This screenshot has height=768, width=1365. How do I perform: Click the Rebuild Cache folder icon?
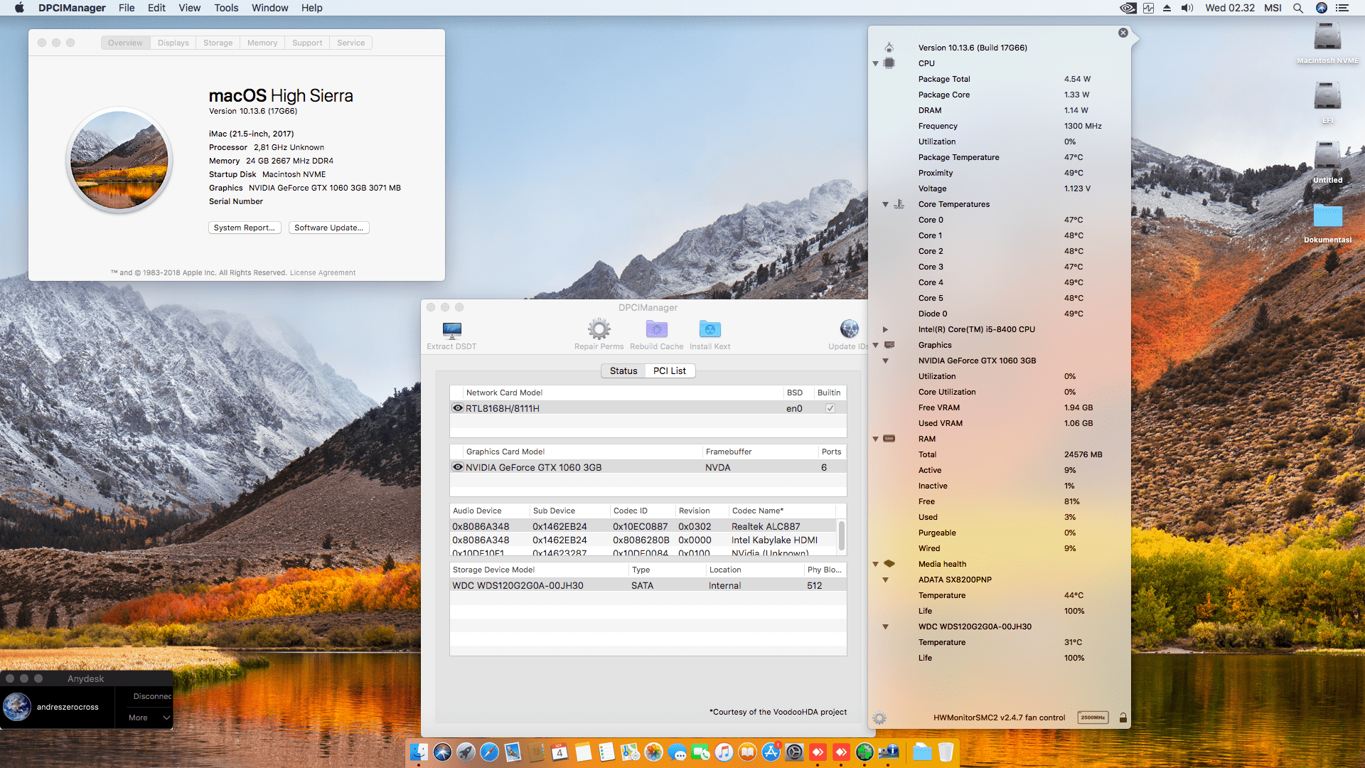656,329
